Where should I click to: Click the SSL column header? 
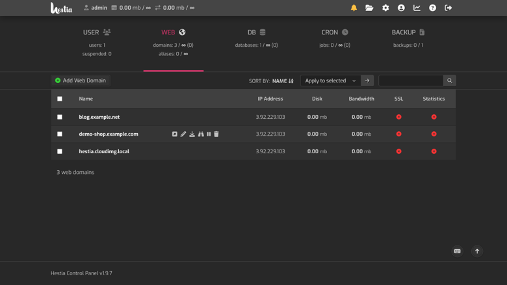[x=398, y=99]
